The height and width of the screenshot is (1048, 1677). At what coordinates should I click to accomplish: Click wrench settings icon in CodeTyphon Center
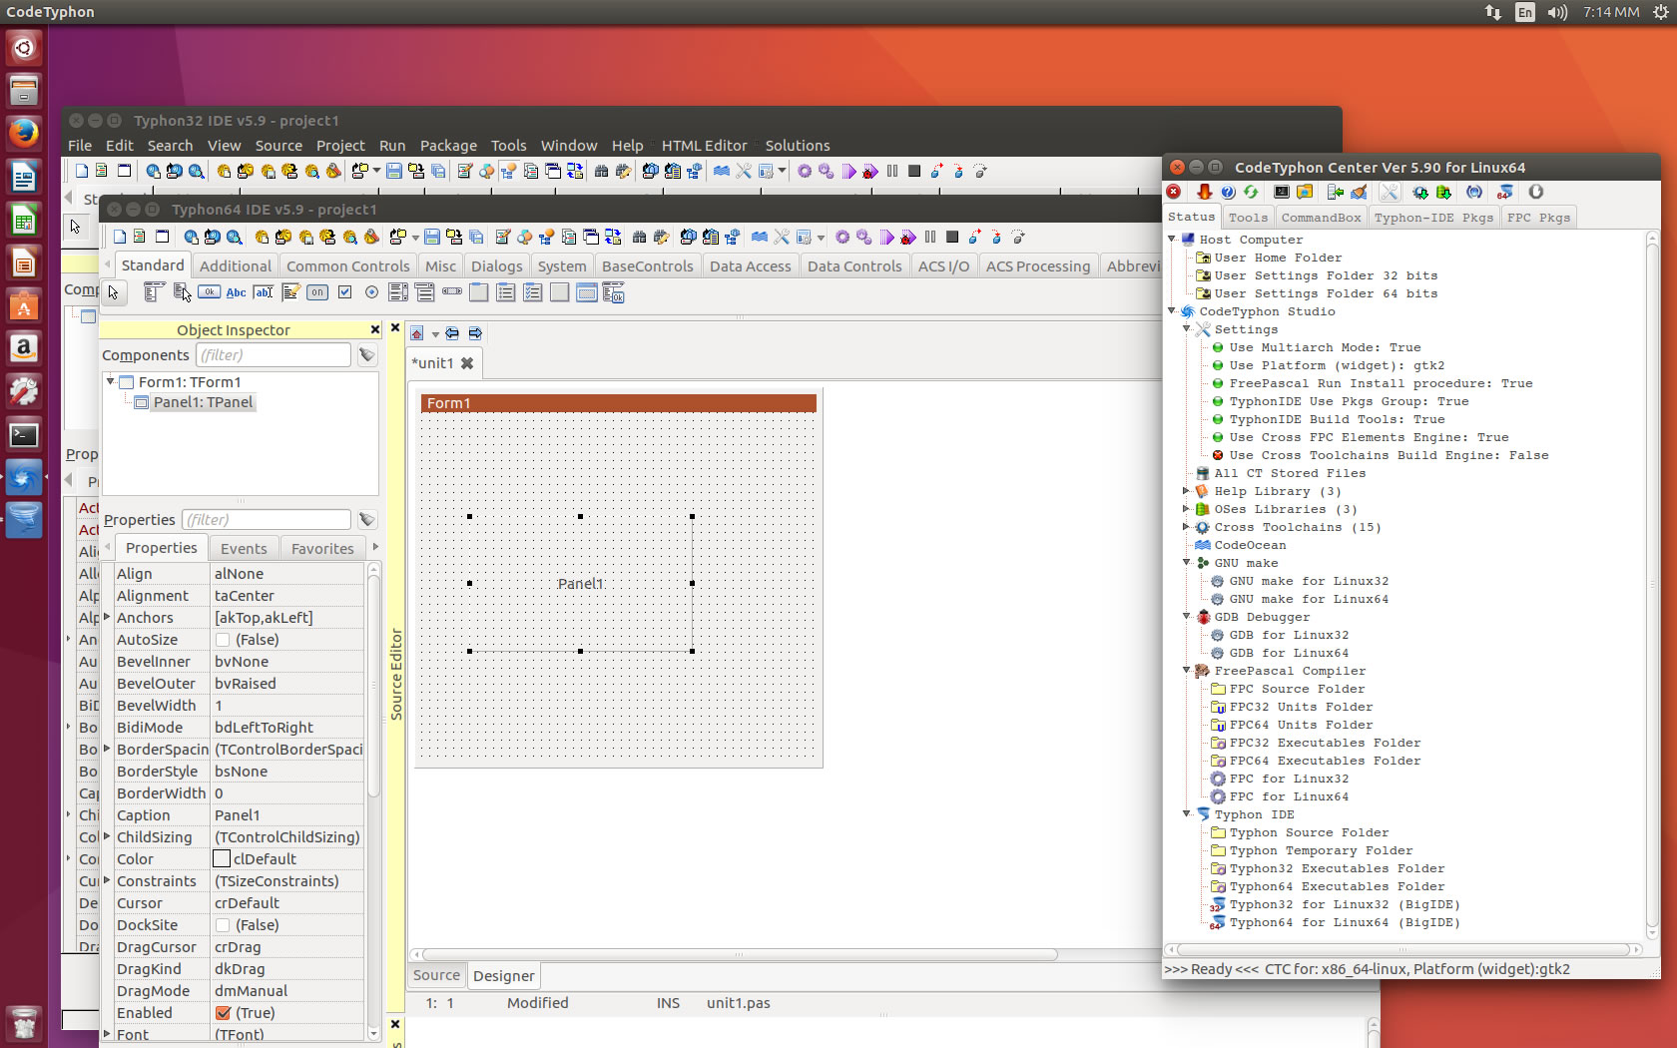pyautogui.click(x=1390, y=192)
